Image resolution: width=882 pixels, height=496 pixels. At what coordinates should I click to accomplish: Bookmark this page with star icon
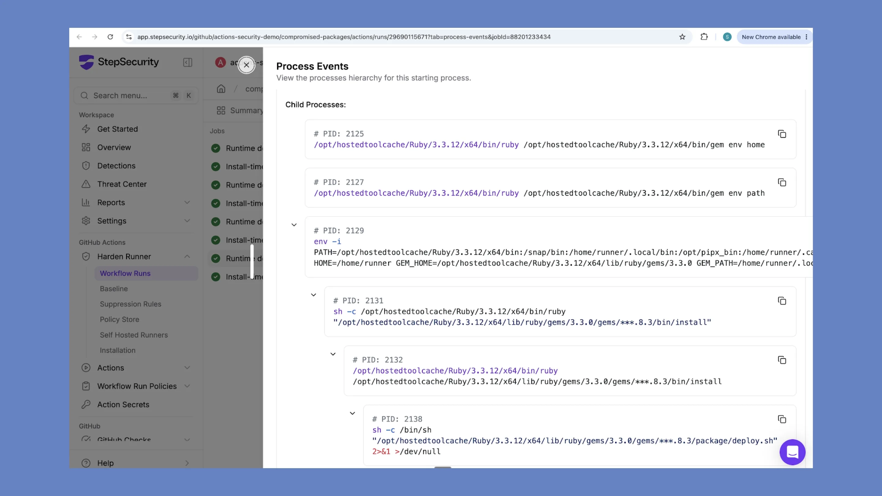(x=682, y=37)
